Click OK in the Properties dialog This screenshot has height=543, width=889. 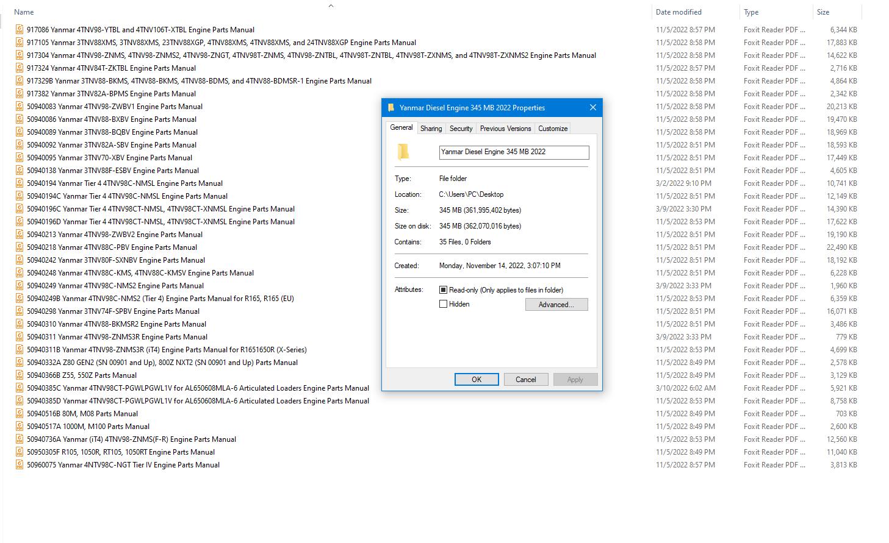click(x=477, y=379)
